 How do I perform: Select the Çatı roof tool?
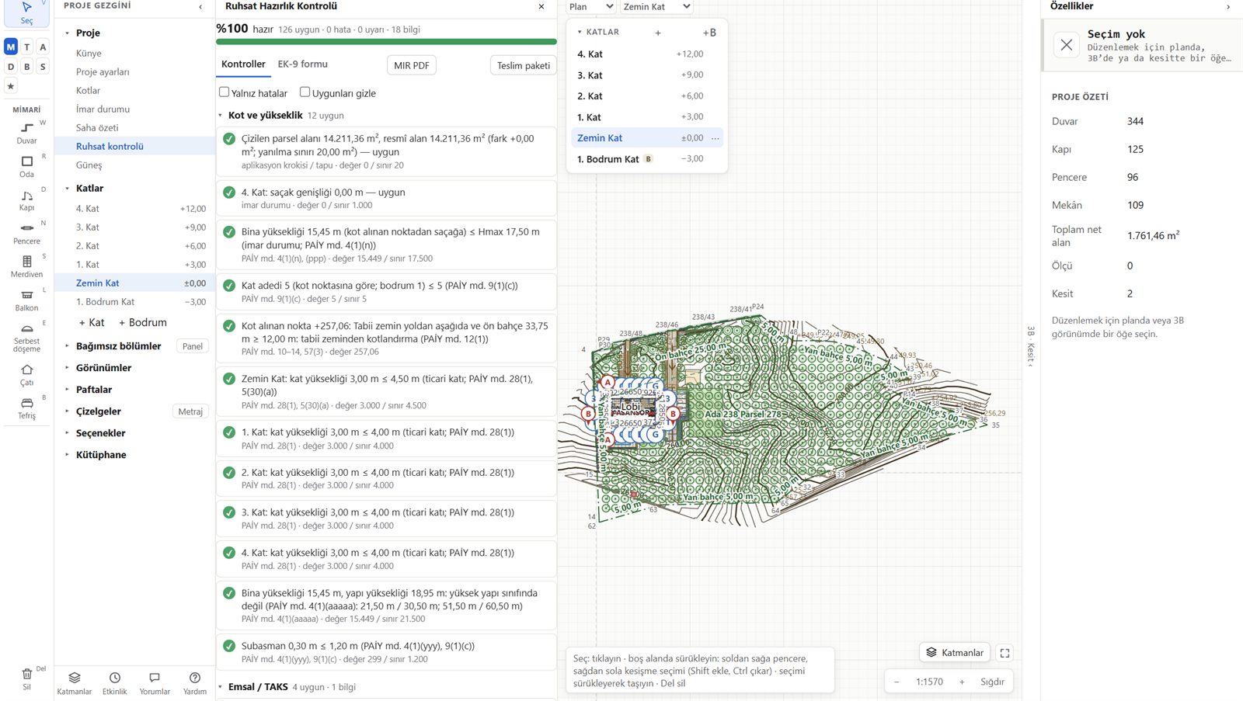pos(26,375)
